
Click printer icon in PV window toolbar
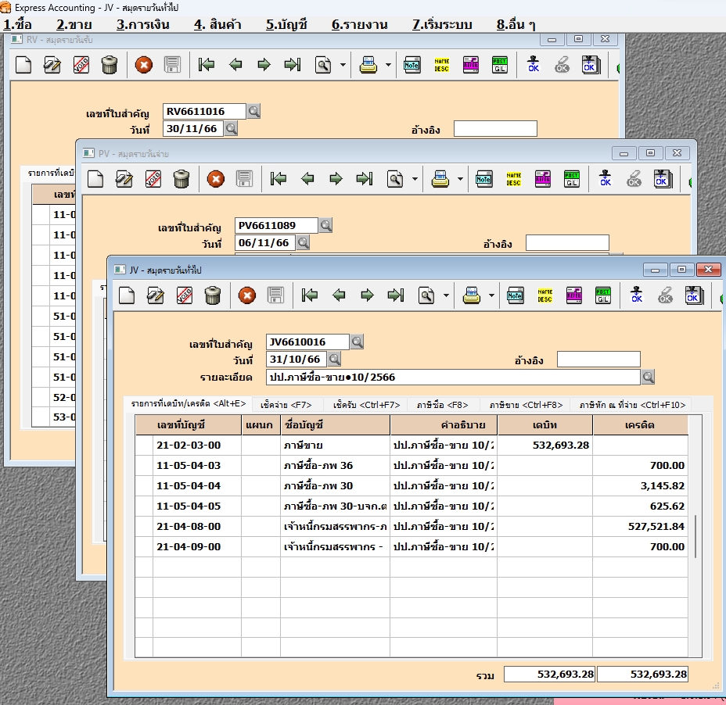click(440, 178)
